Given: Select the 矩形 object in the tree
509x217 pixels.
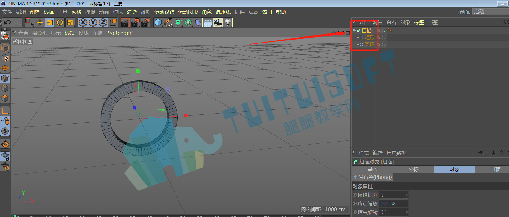Looking at the screenshot, I should point(370,37).
